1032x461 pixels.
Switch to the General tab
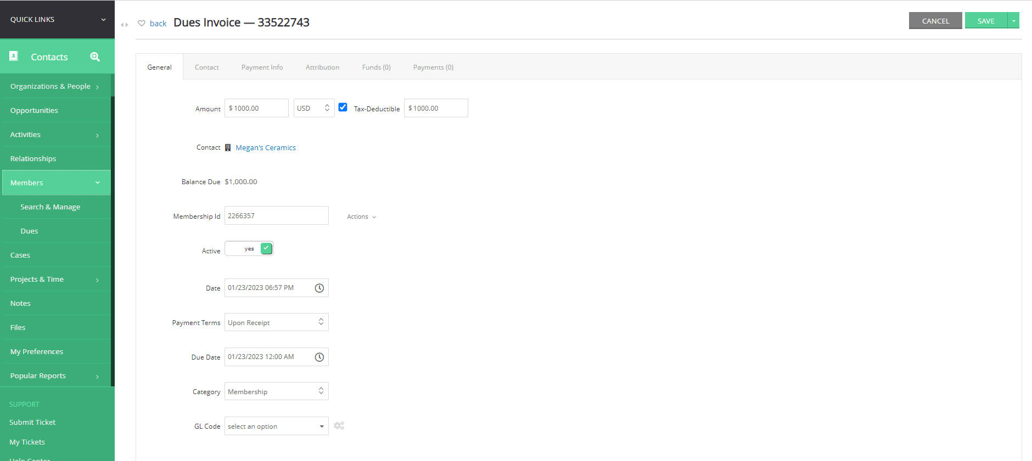tap(160, 67)
